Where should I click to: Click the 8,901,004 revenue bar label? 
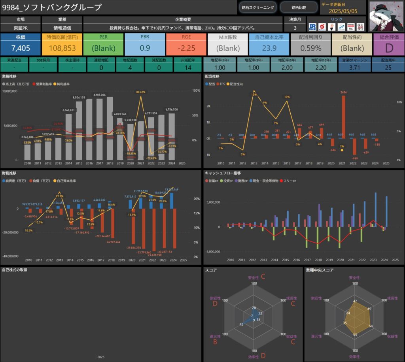(99, 95)
